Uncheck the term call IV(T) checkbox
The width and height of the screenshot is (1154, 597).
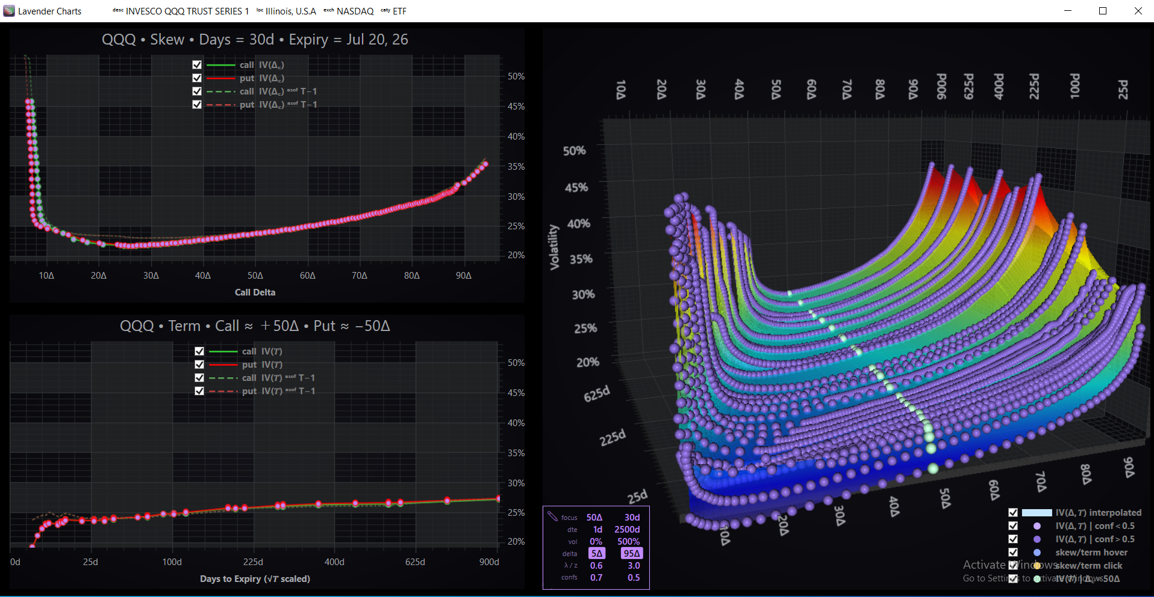[x=199, y=351]
